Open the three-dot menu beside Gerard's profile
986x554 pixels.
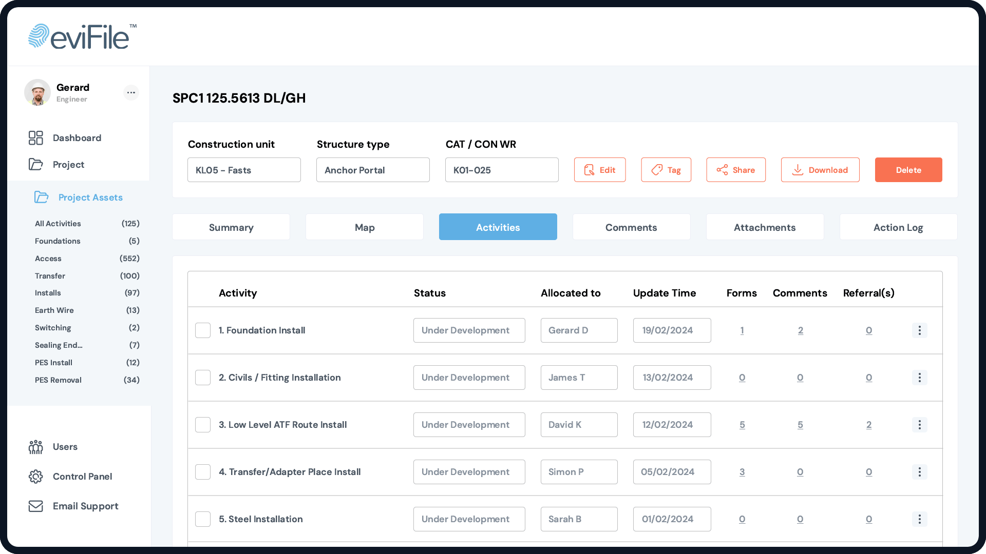[131, 93]
